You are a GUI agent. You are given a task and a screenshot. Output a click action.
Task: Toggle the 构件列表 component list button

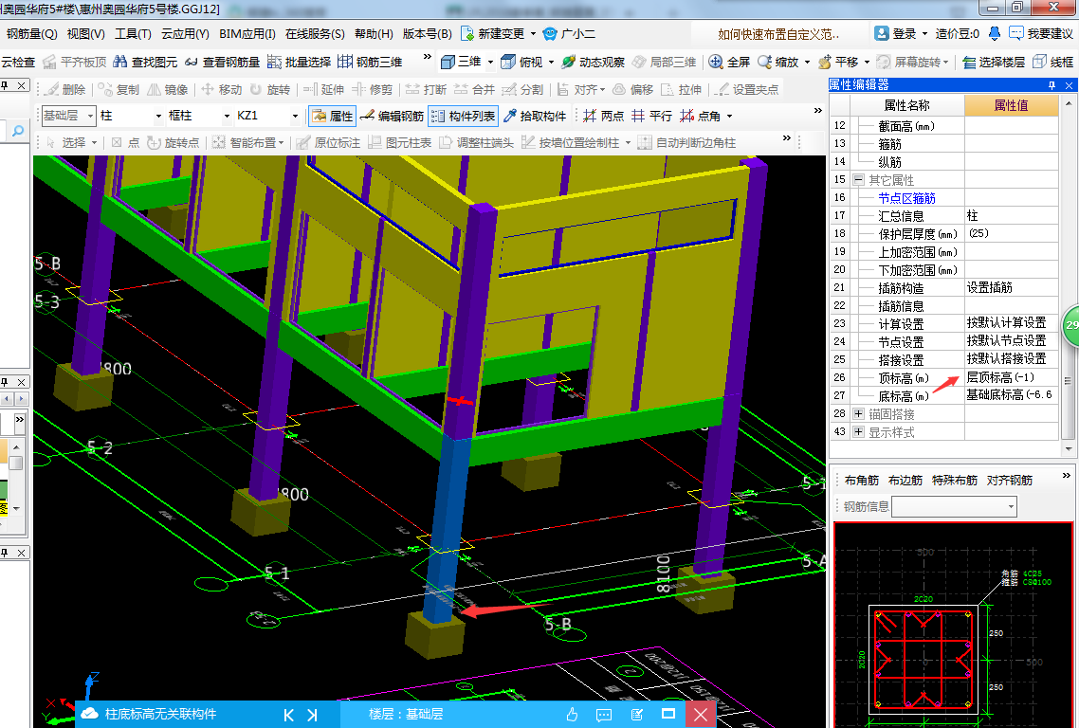463,116
